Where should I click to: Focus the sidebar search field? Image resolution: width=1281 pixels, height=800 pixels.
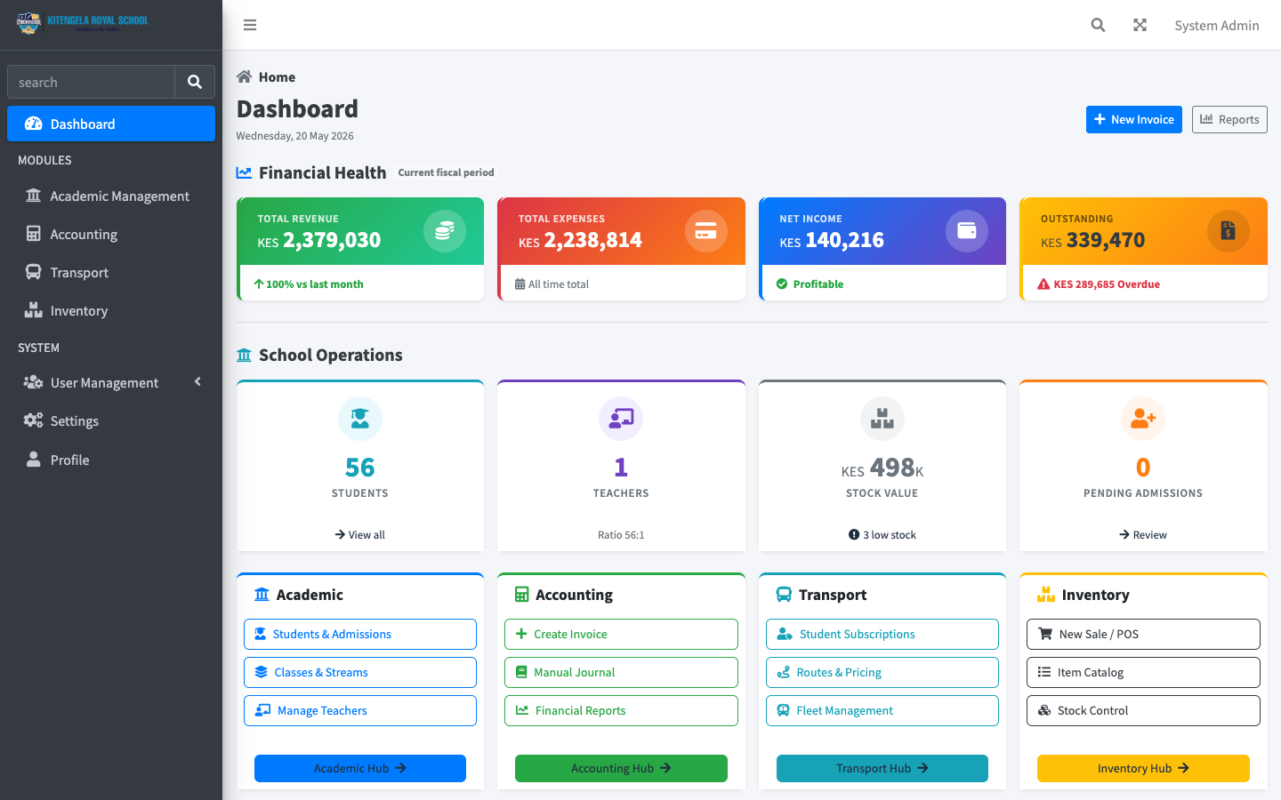coord(91,82)
